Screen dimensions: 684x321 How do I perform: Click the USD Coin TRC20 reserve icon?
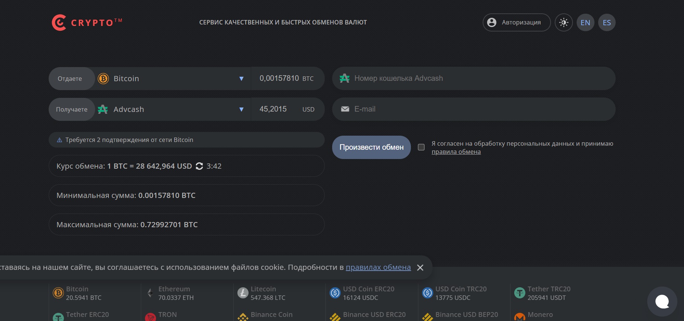pos(428,293)
